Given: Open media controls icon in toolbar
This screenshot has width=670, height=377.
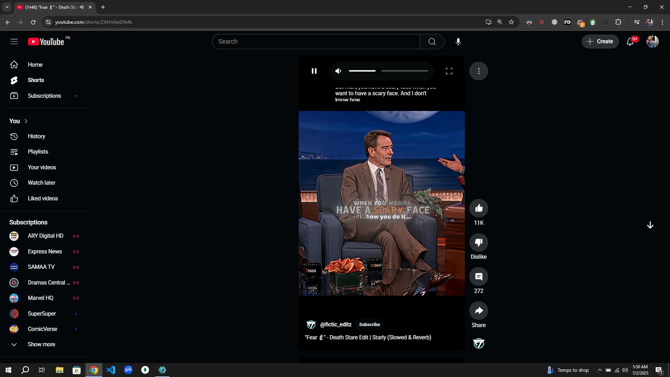Looking at the screenshot, I should click(x=637, y=22).
